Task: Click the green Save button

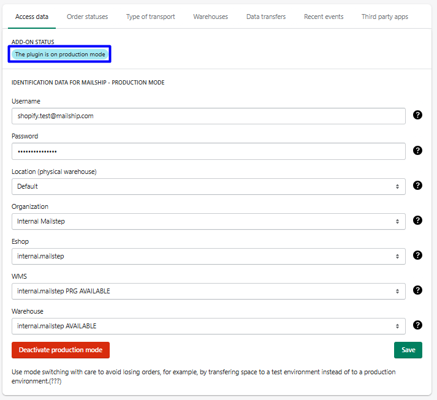Action: click(408, 350)
